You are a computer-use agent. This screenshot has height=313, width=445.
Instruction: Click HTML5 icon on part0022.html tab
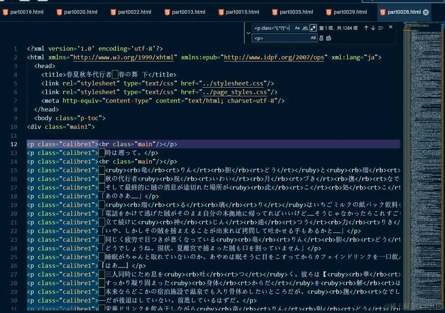113,12
